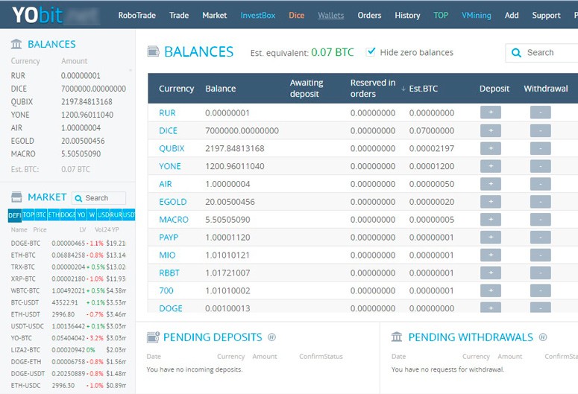This screenshot has width=578, height=394.
Task: Click the wallet icon beside PENDING DEPOSITS
Action: pos(153,337)
